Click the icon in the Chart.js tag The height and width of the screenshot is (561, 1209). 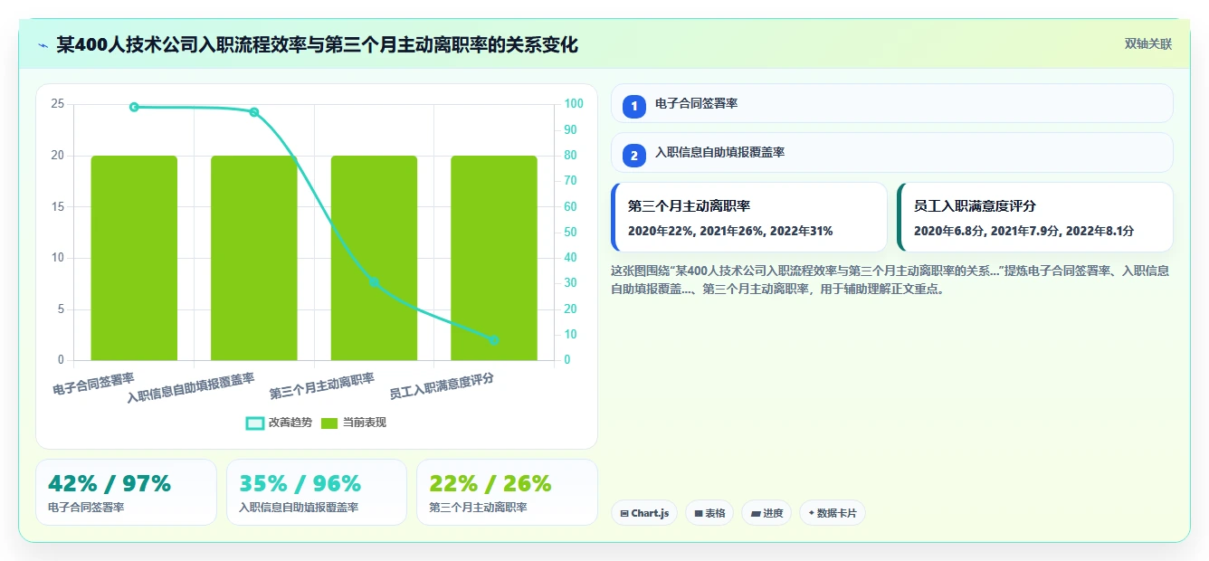click(624, 514)
